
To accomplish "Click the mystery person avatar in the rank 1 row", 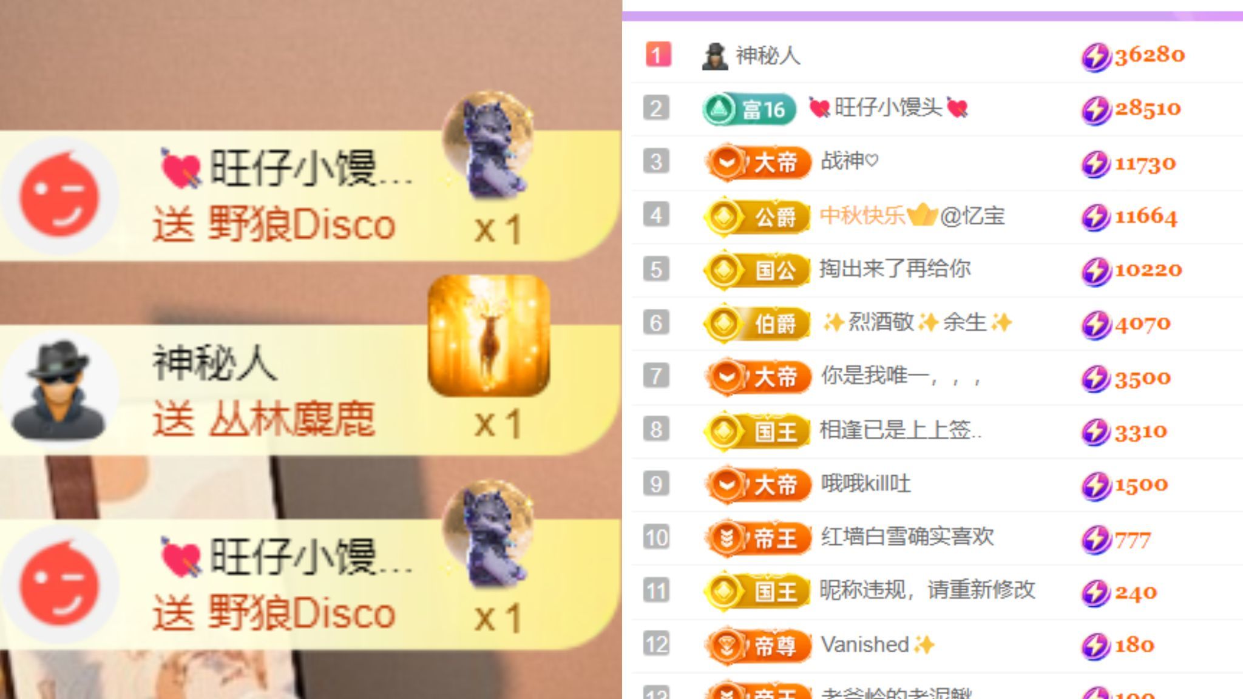I will (x=715, y=56).
